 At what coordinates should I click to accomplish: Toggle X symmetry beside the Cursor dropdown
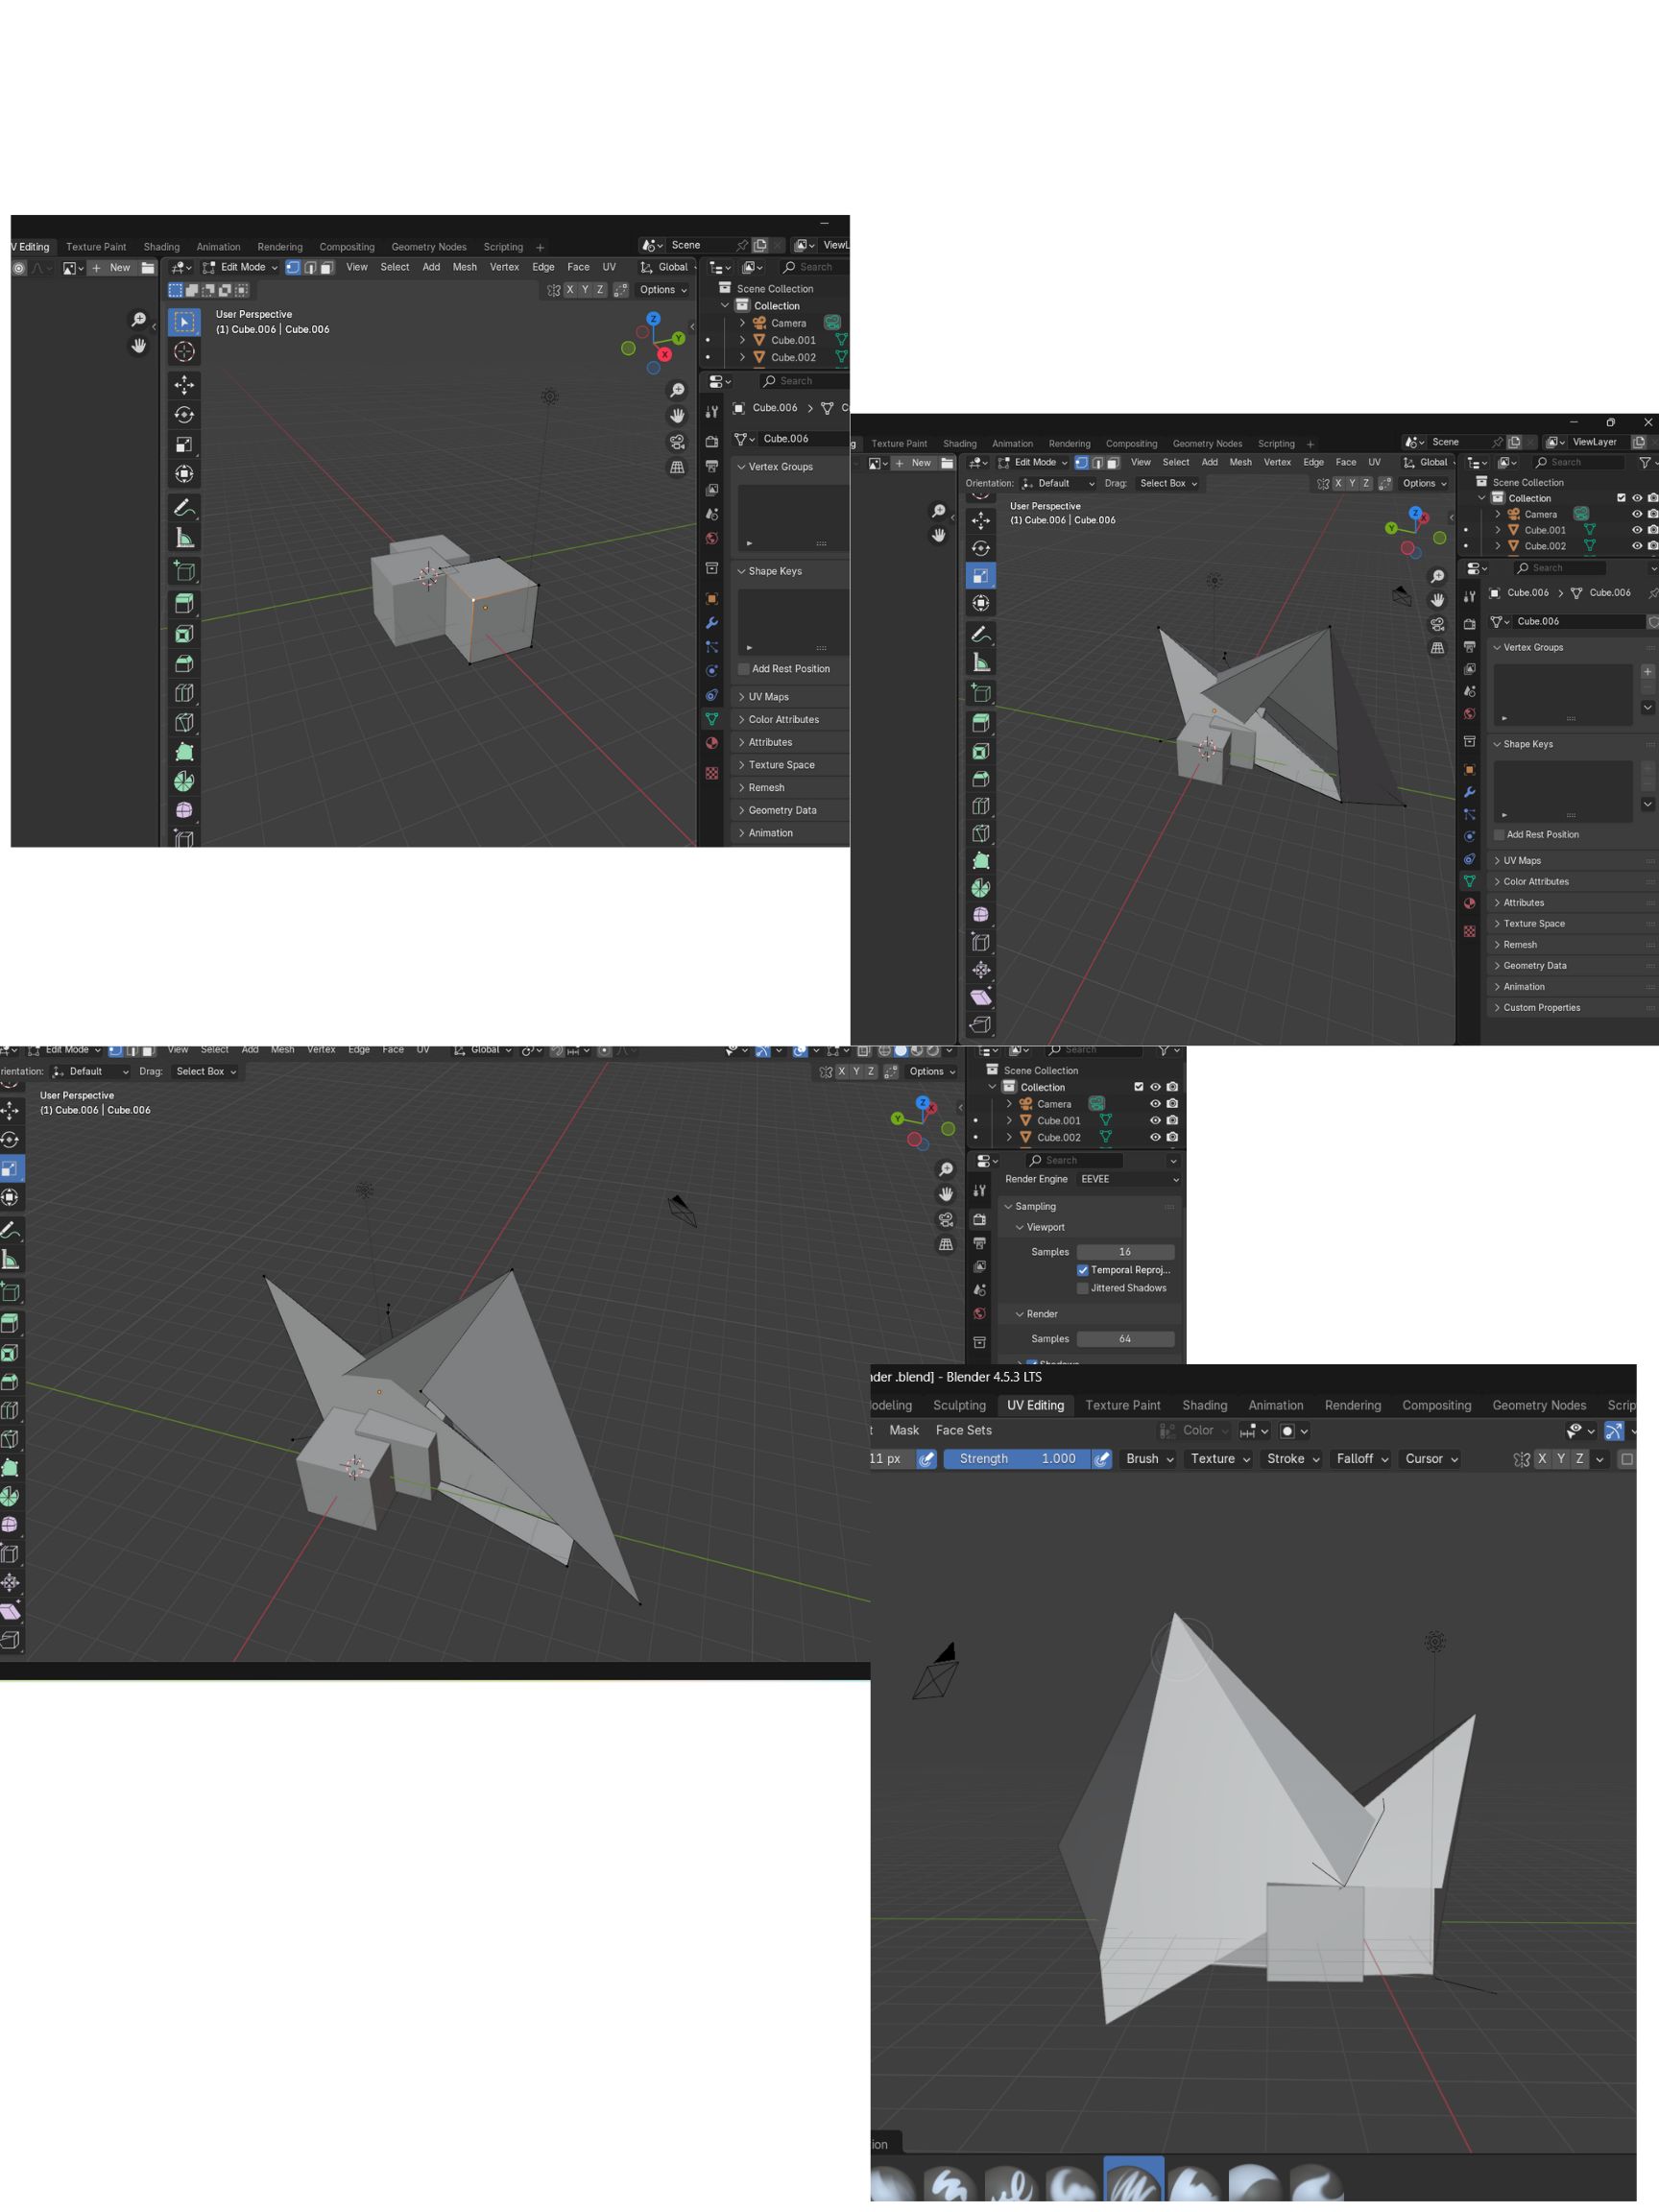click(x=1542, y=1459)
